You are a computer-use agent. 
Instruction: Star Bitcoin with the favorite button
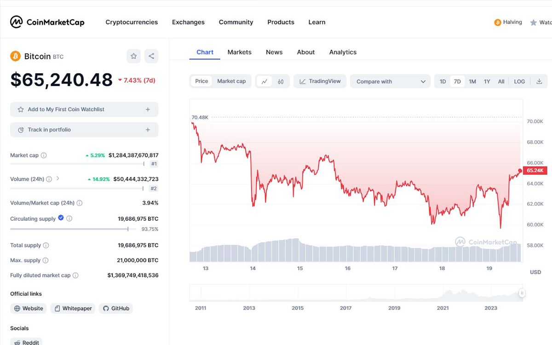click(x=133, y=56)
